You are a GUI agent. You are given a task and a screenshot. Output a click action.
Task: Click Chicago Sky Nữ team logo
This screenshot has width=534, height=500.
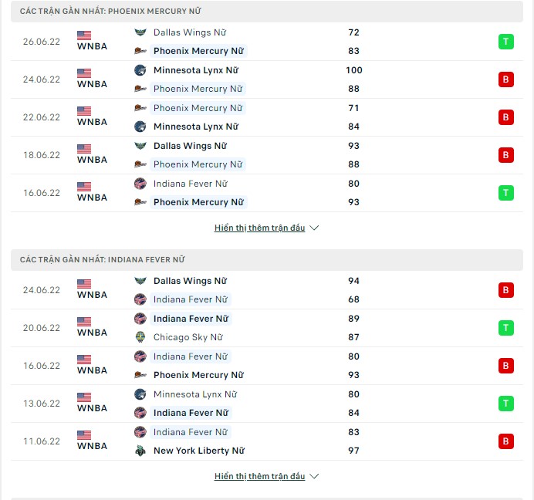click(x=140, y=337)
